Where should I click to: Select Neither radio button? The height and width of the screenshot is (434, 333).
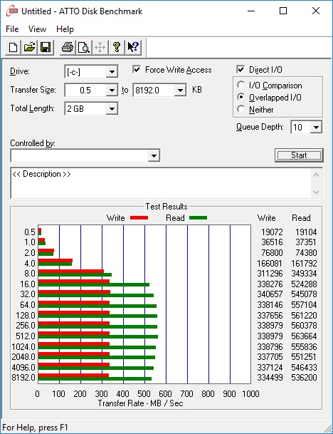(x=241, y=109)
